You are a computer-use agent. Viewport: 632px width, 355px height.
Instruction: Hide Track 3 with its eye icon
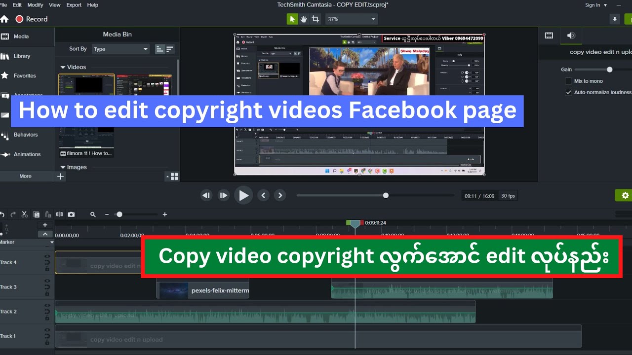(47, 281)
